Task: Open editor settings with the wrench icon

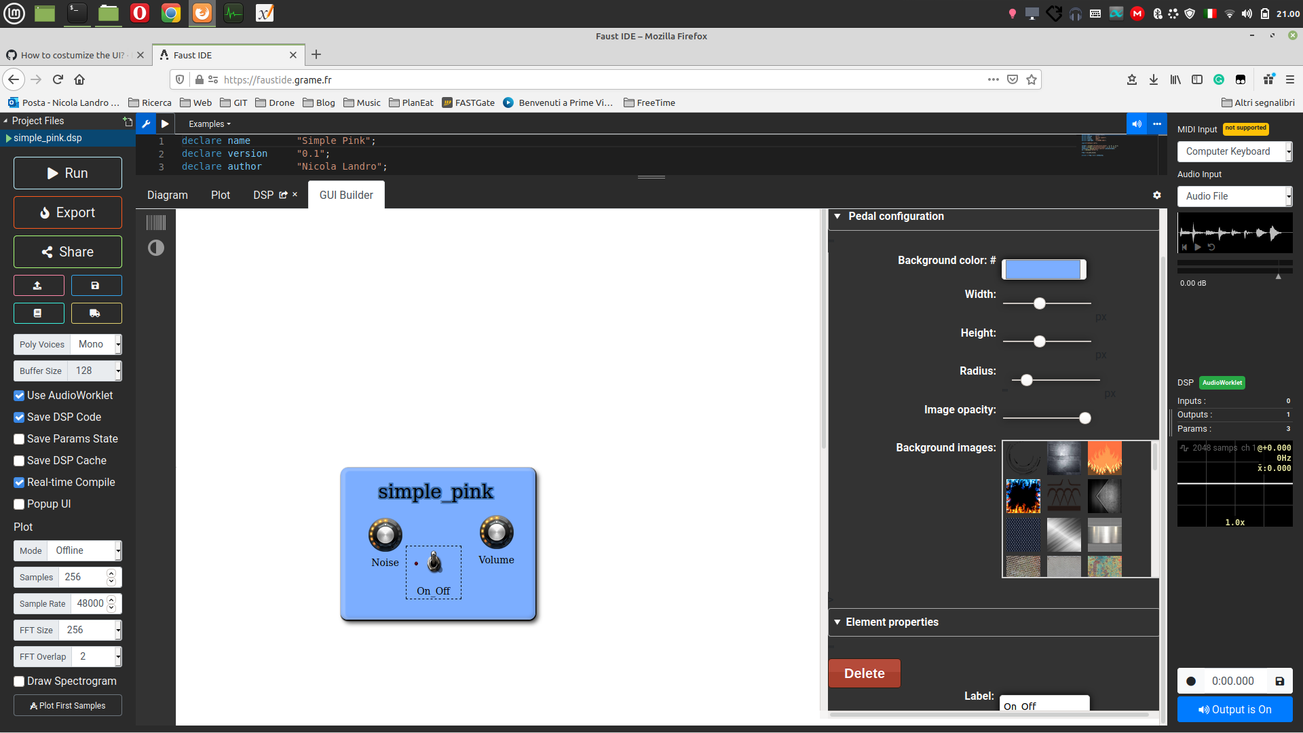Action: [x=146, y=124]
